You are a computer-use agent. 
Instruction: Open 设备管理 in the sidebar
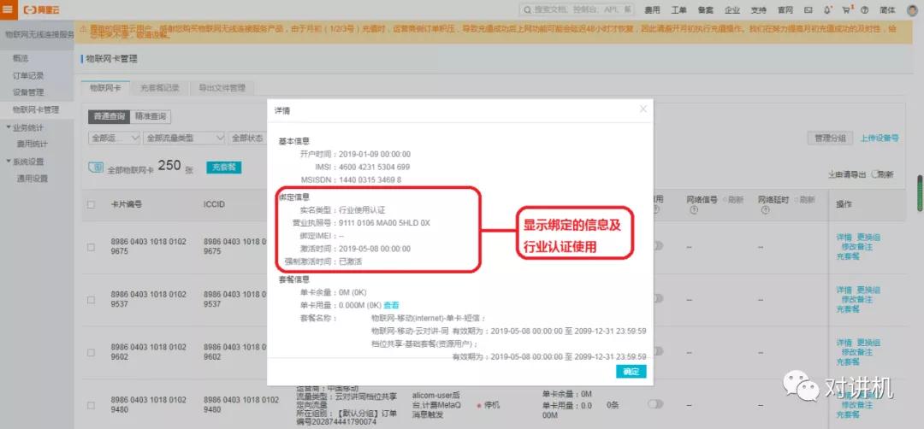[28, 92]
